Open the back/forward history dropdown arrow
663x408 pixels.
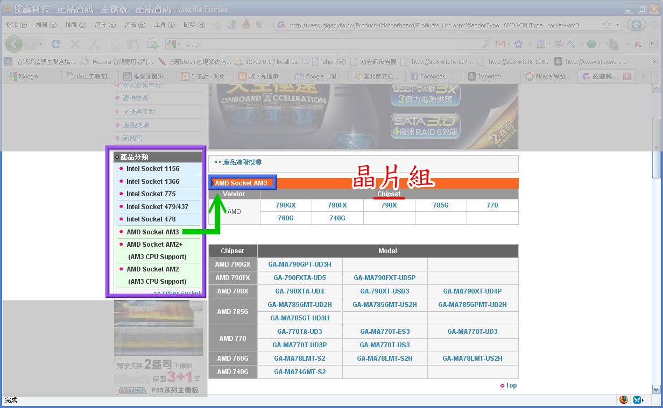[41, 44]
